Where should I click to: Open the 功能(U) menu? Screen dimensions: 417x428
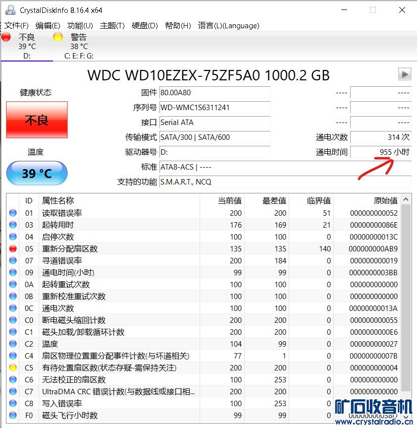80,26
